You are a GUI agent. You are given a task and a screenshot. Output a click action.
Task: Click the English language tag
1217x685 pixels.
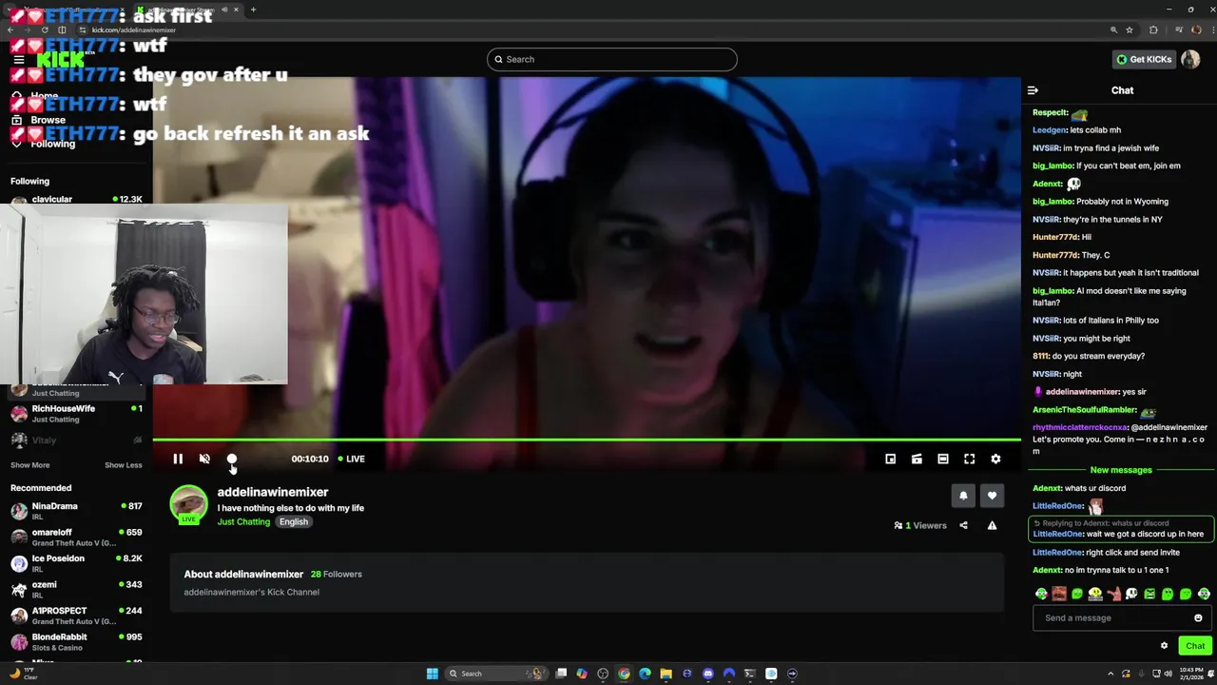pos(293,521)
